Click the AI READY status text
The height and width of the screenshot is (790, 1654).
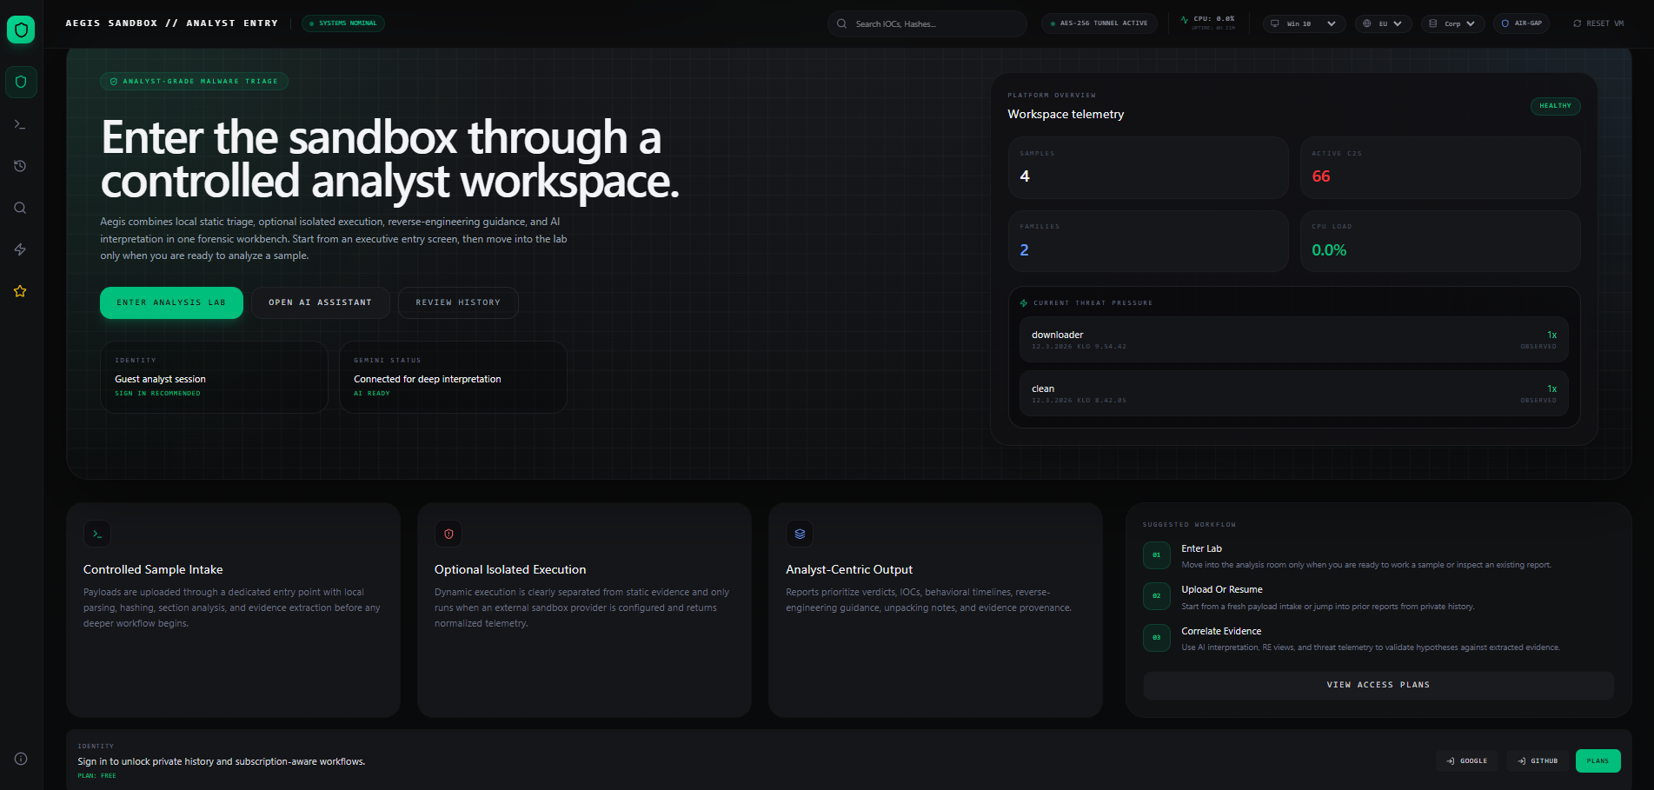click(x=372, y=394)
